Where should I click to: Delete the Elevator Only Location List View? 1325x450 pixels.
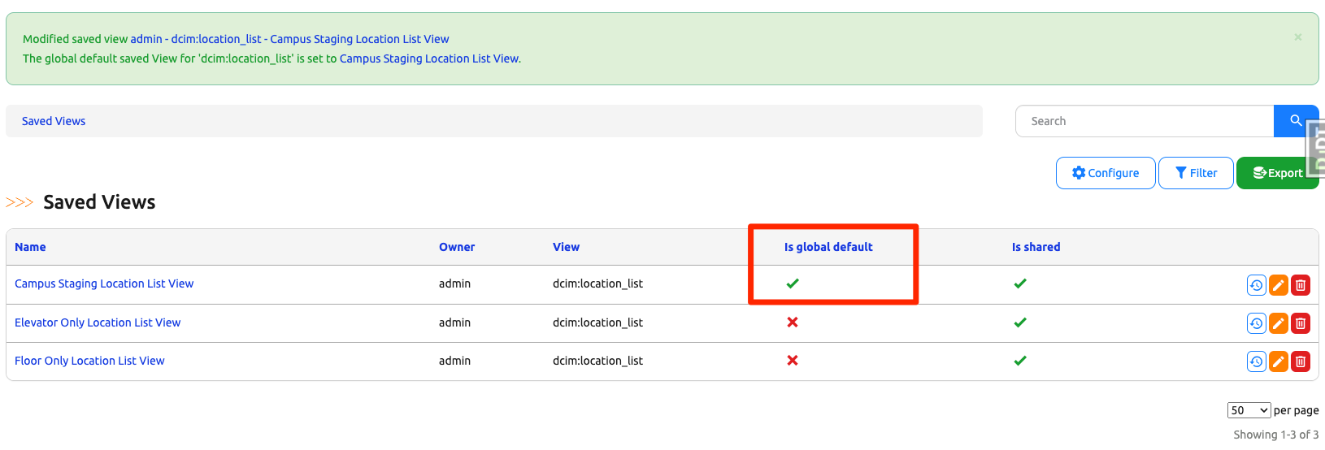pos(1301,323)
